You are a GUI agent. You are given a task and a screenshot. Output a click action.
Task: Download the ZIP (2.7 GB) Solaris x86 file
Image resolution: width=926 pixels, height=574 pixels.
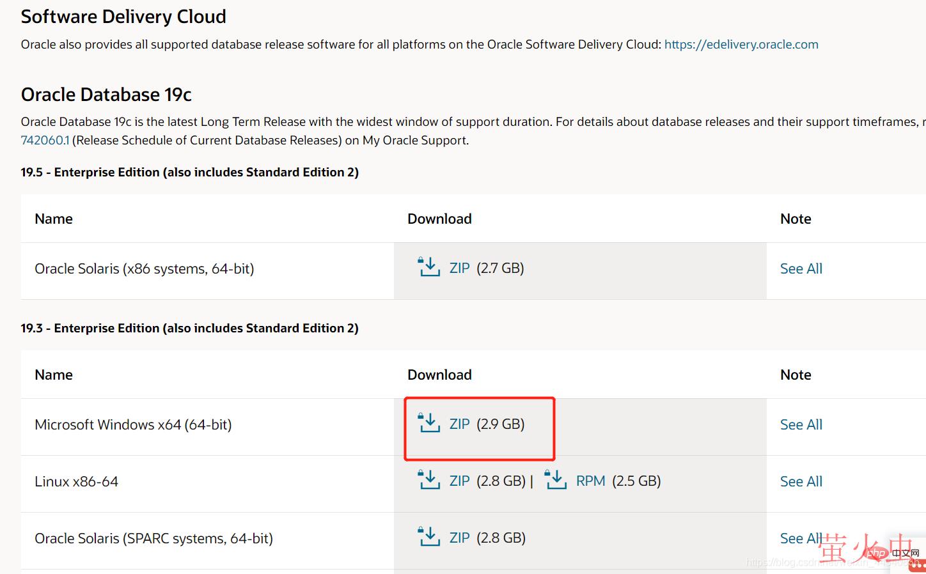(460, 268)
